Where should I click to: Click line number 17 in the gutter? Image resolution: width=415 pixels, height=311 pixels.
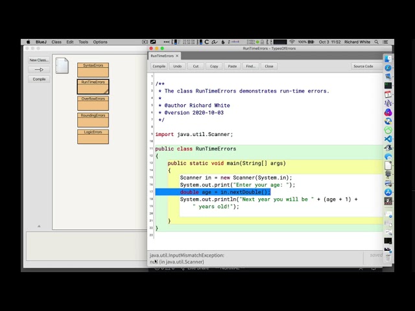151,192
